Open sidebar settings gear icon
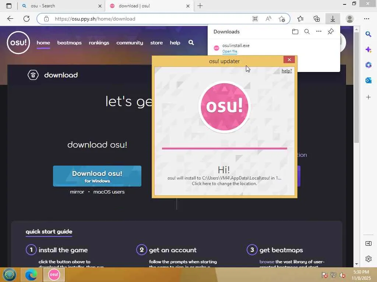Screen dimensions: 377x282 coord(368,259)
